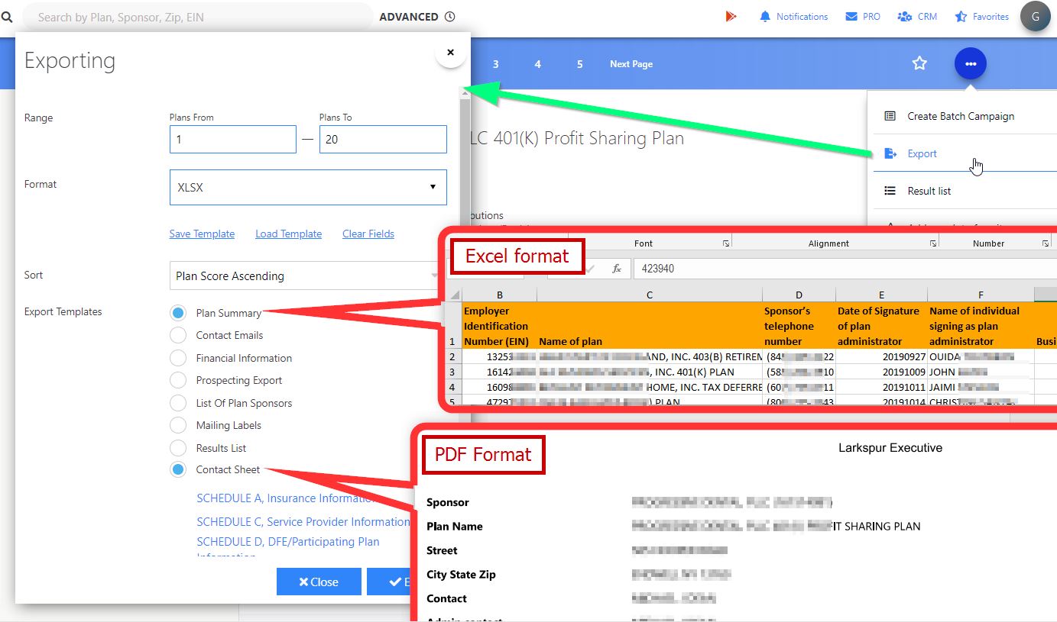Select Result list menu entry
1057x622 pixels.
[929, 191]
